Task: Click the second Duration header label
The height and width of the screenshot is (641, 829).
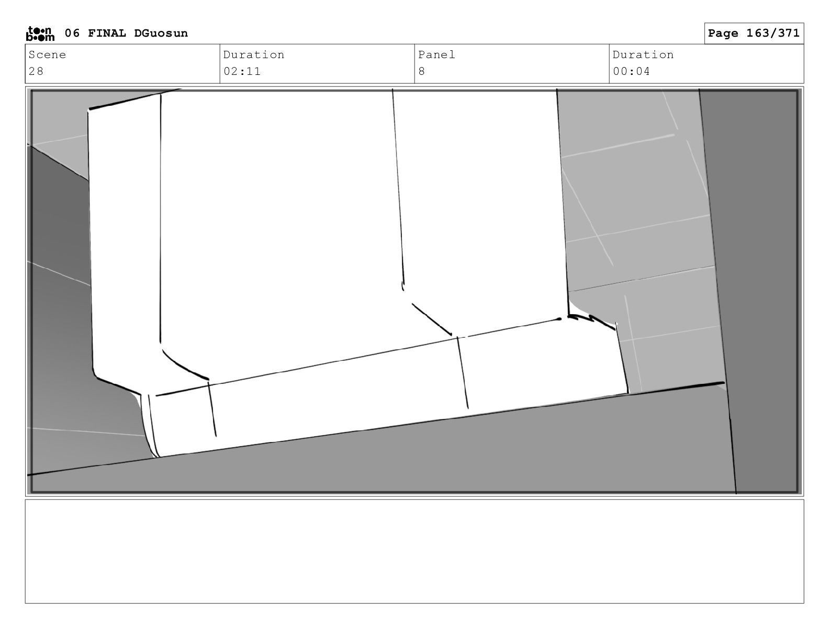Action: tap(643, 54)
